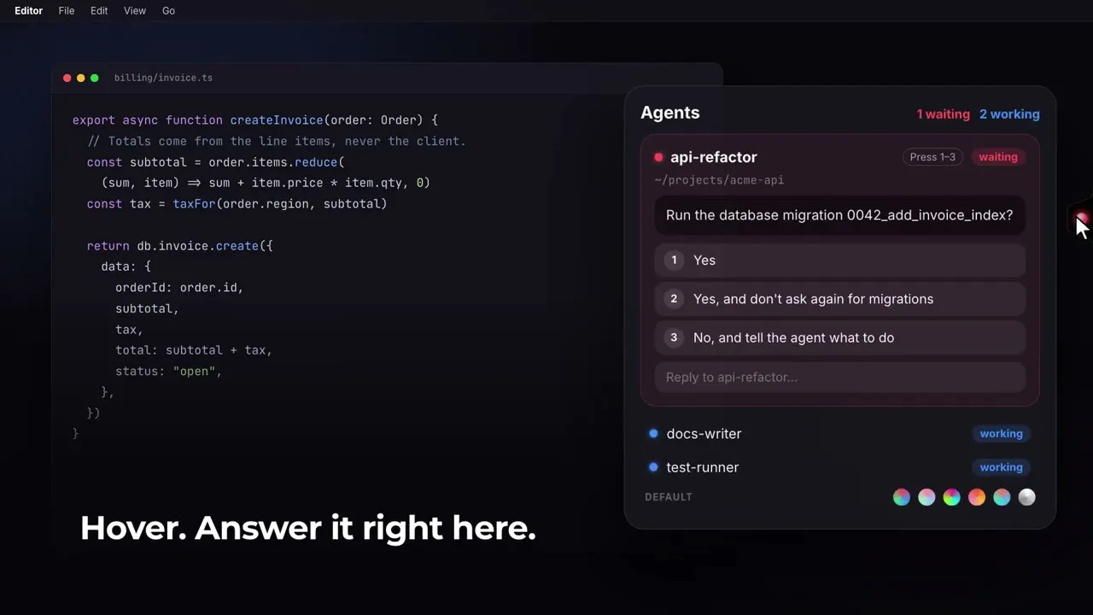Click the "Press 1–3" hint pill
This screenshot has width=1093, height=615.
point(932,157)
